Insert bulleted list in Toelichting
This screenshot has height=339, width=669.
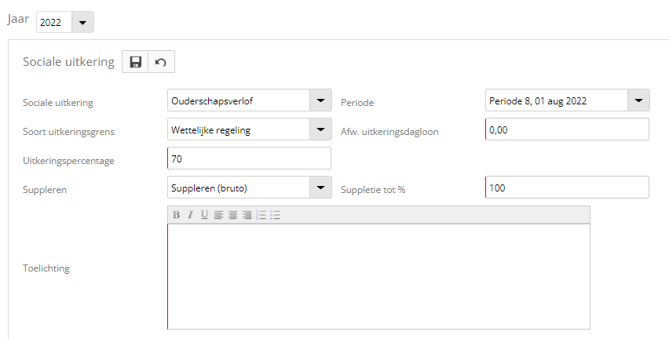275,215
